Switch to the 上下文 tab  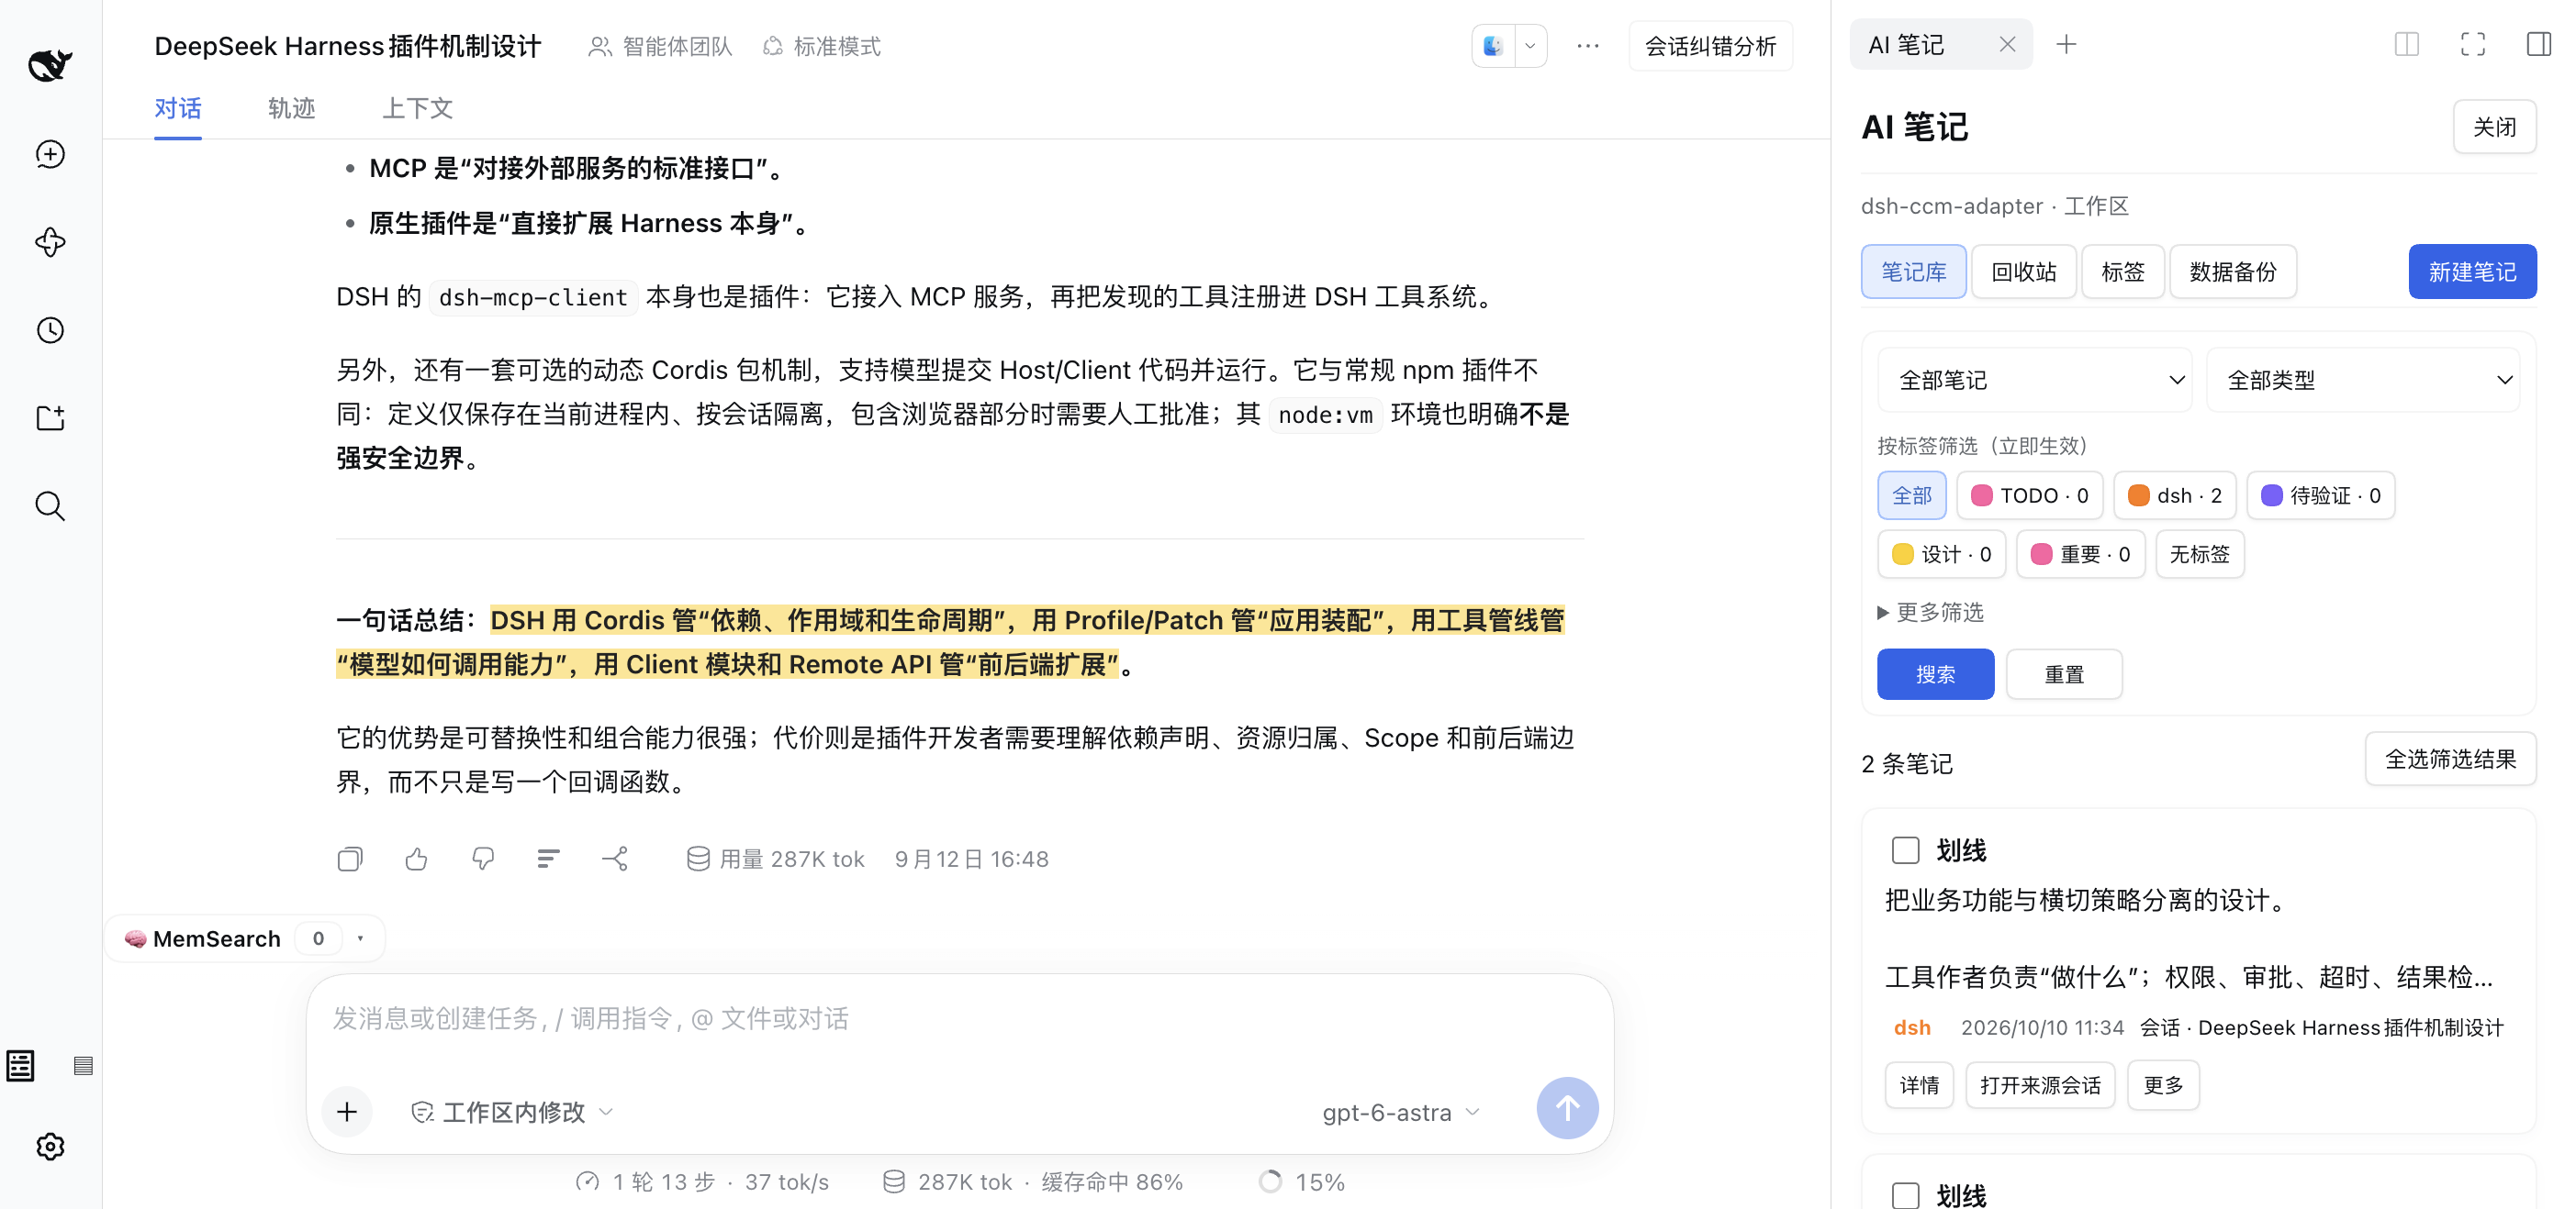click(x=417, y=108)
